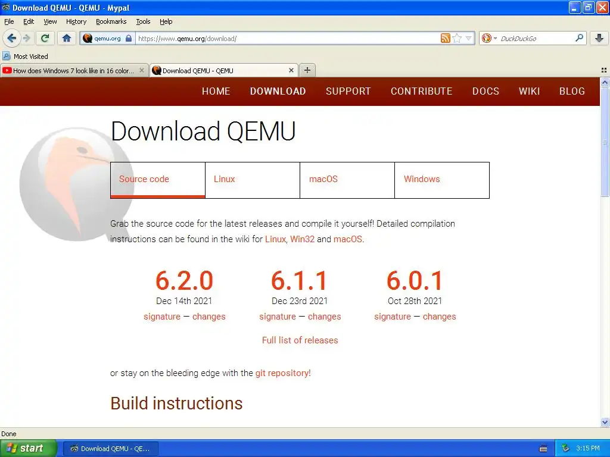
Task: Go back with the browser back arrow
Action: 11,38
